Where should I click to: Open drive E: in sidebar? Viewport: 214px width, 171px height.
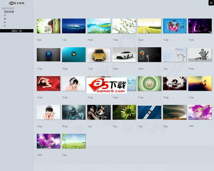point(5,22)
